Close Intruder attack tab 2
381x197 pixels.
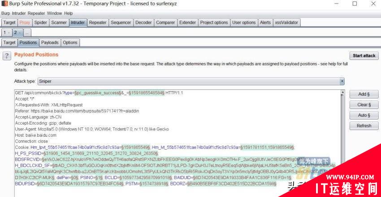tap(20, 33)
